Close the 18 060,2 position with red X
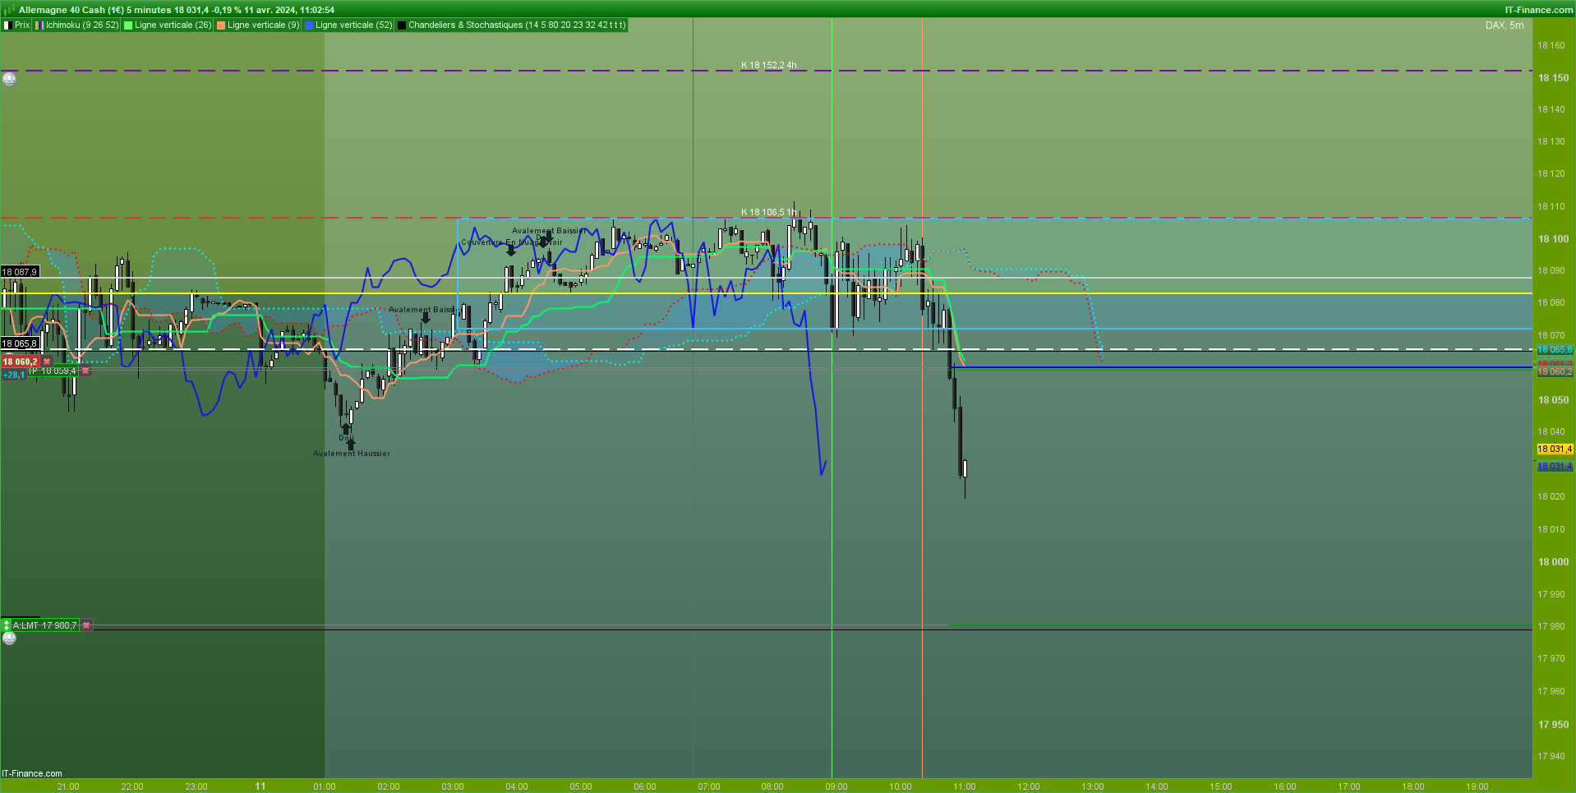The height and width of the screenshot is (793, 1576). pyautogui.click(x=47, y=362)
